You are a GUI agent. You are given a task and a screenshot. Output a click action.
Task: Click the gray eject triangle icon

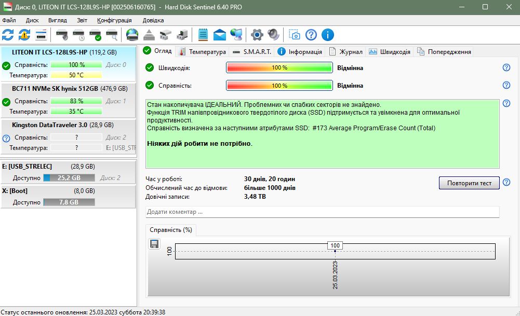tap(149, 35)
